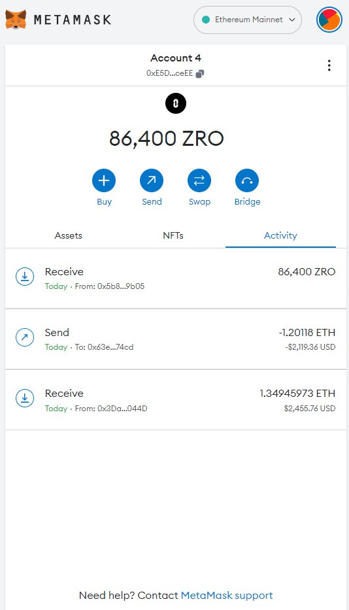This screenshot has width=349, height=610.
Task: Click the Bridge button
Action: click(x=247, y=180)
